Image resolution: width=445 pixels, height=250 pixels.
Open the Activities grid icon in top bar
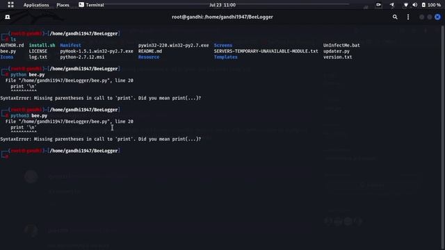point(10,5)
